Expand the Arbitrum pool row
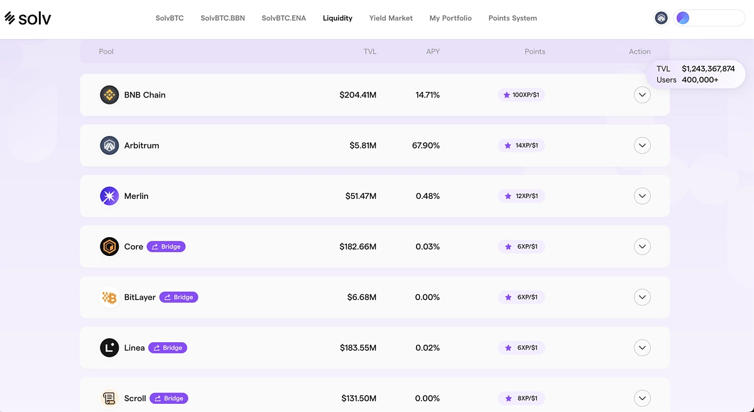This screenshot has width=754, height=412. [642, 145]
